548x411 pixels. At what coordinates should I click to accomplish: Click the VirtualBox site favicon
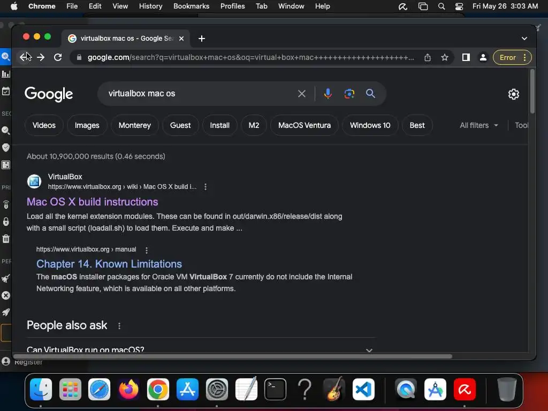pos(34,181)
